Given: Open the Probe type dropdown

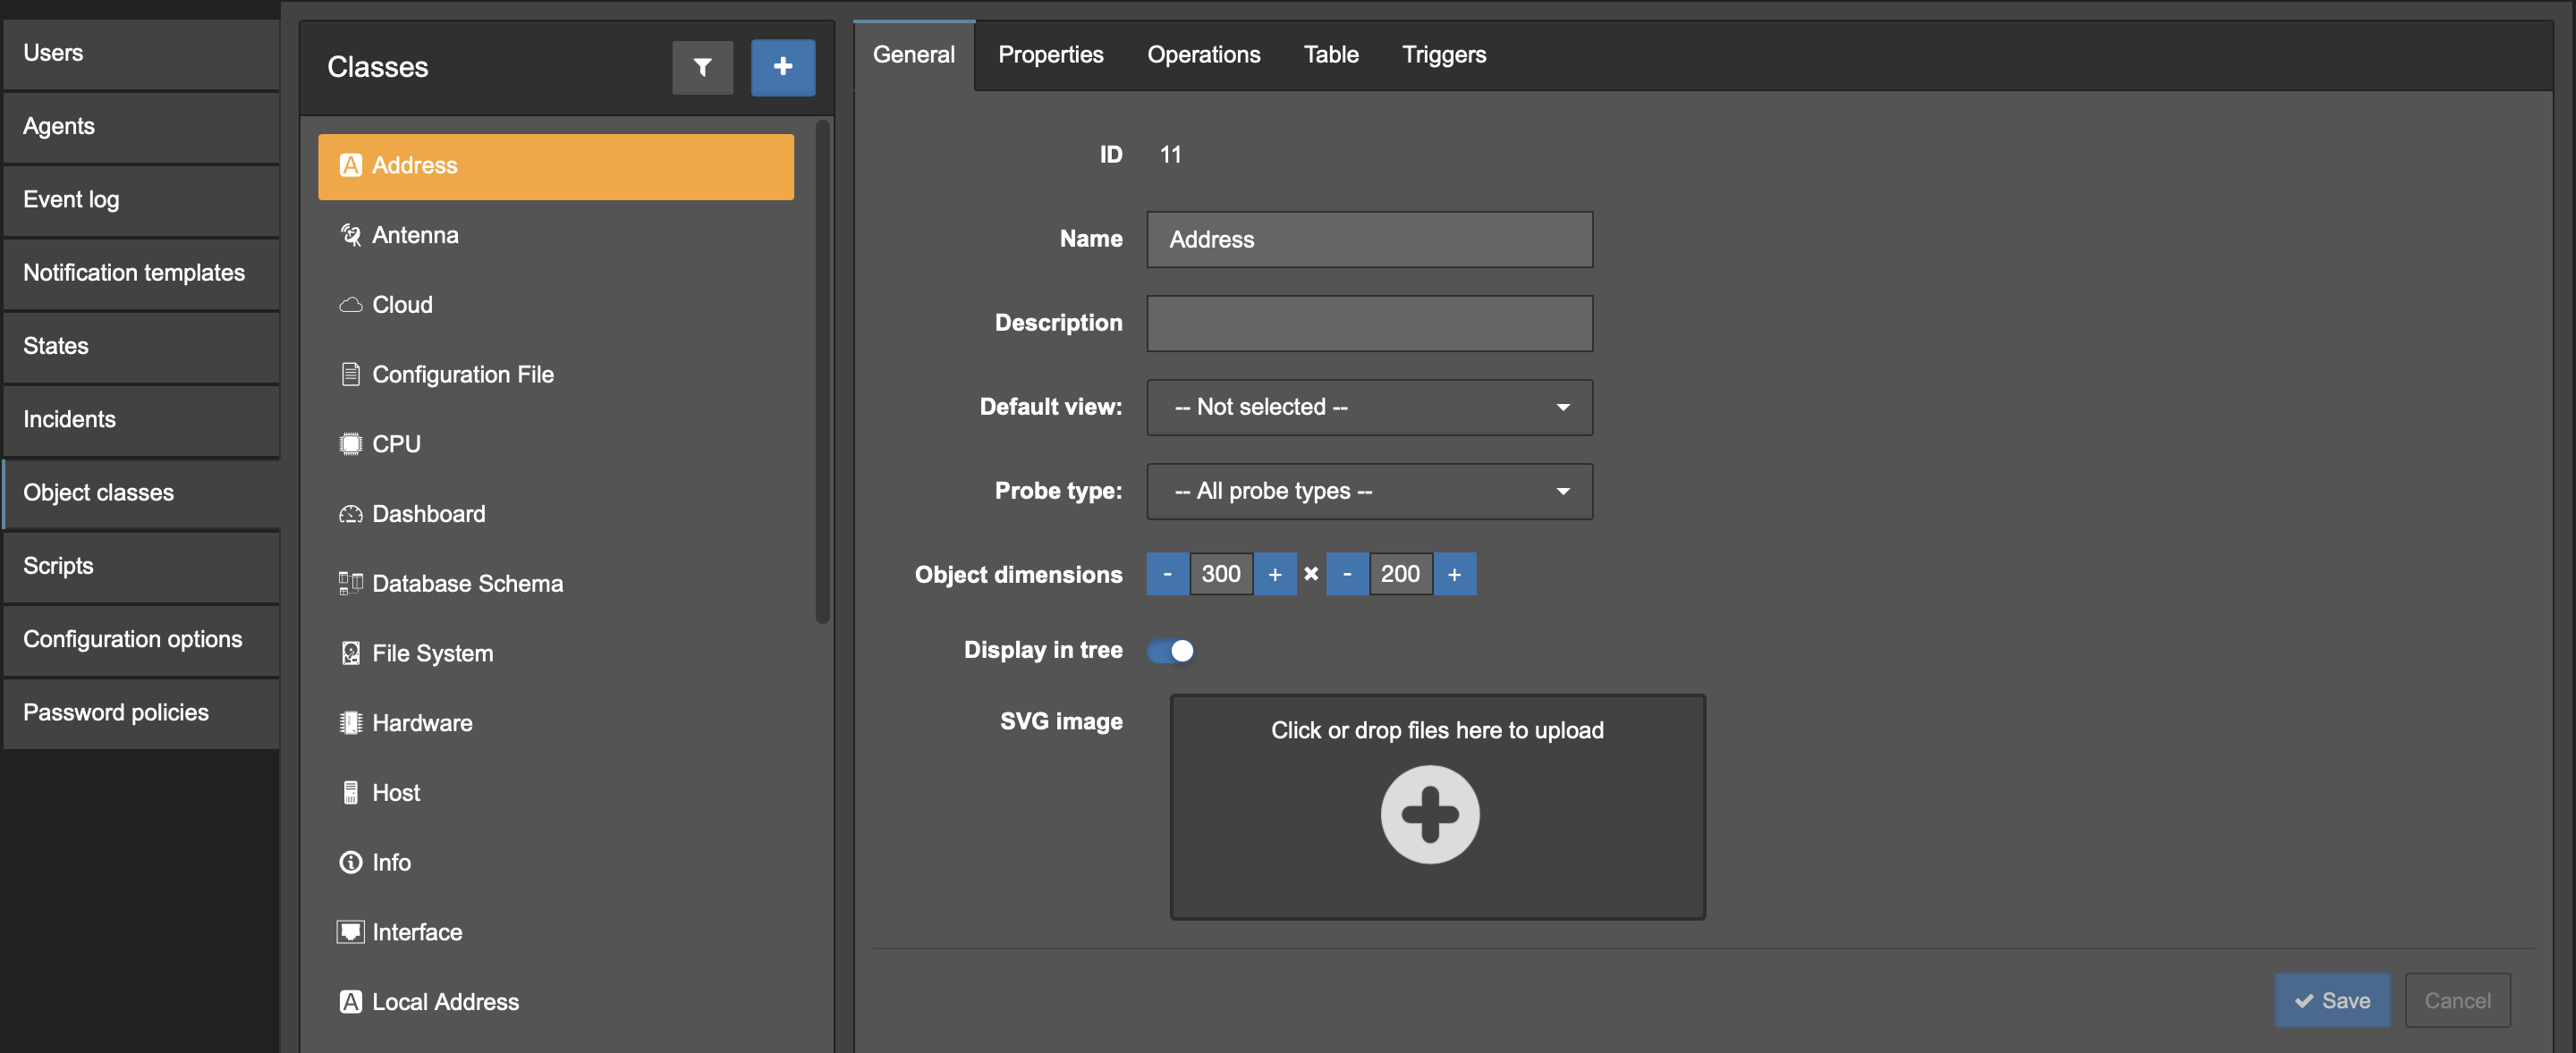Looking at the screenshot, I should point(1369,491).
